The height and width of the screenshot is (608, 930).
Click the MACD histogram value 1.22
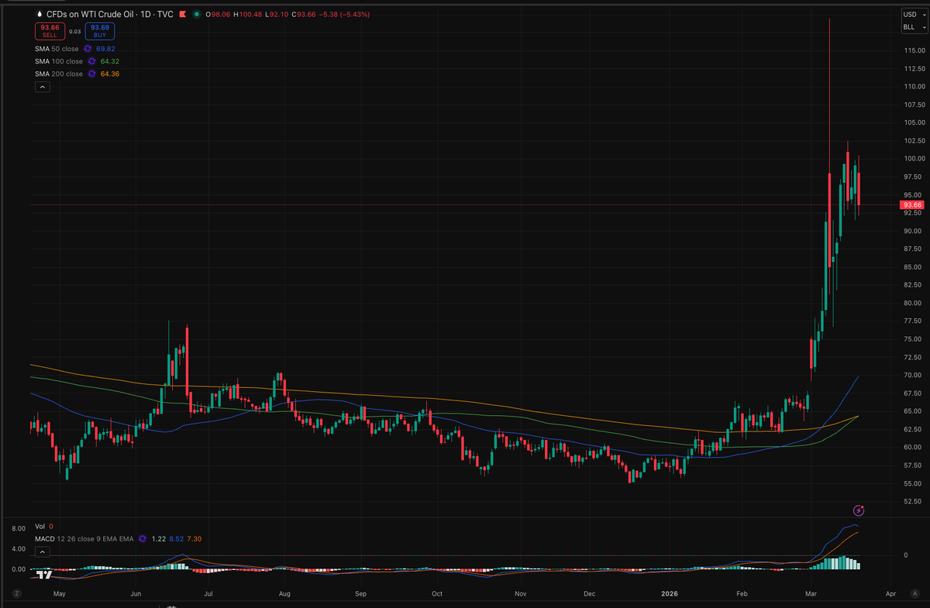pos(157,538)
